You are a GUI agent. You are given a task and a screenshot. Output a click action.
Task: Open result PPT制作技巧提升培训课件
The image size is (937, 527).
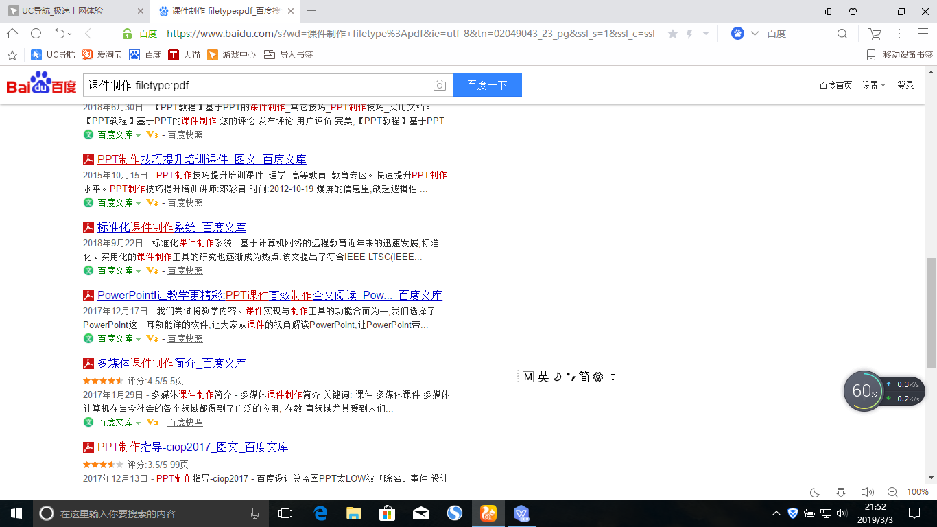202,159
